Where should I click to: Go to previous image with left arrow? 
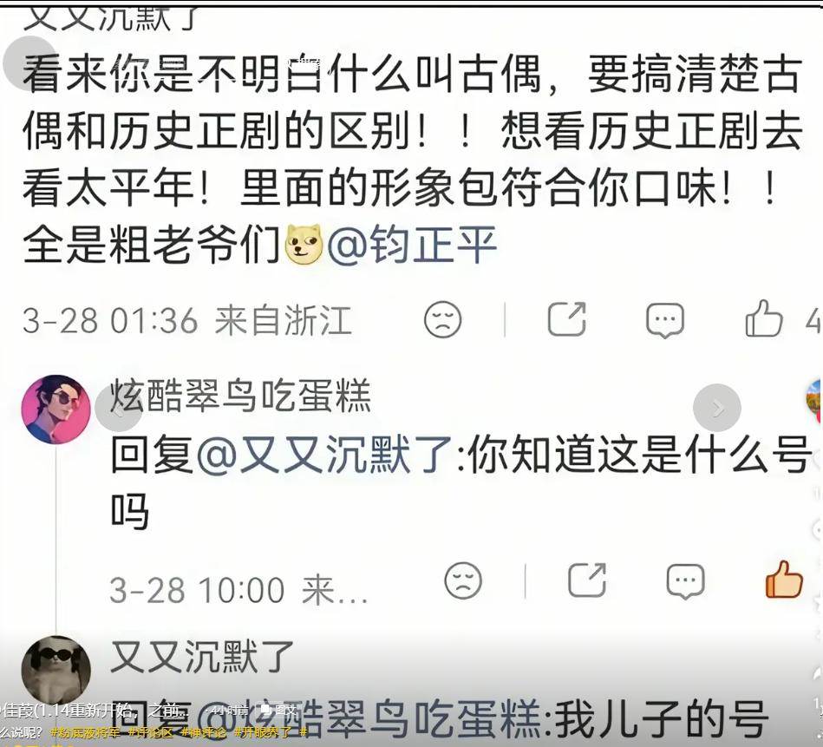point(119,408)
